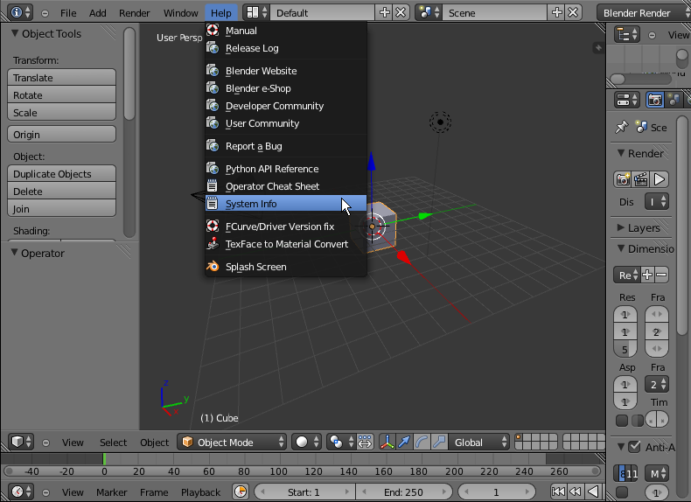Viewport: 691px width, 502px height.
Task: Enable the translate manipulator arrow
Action: click(x=404, y=442)
